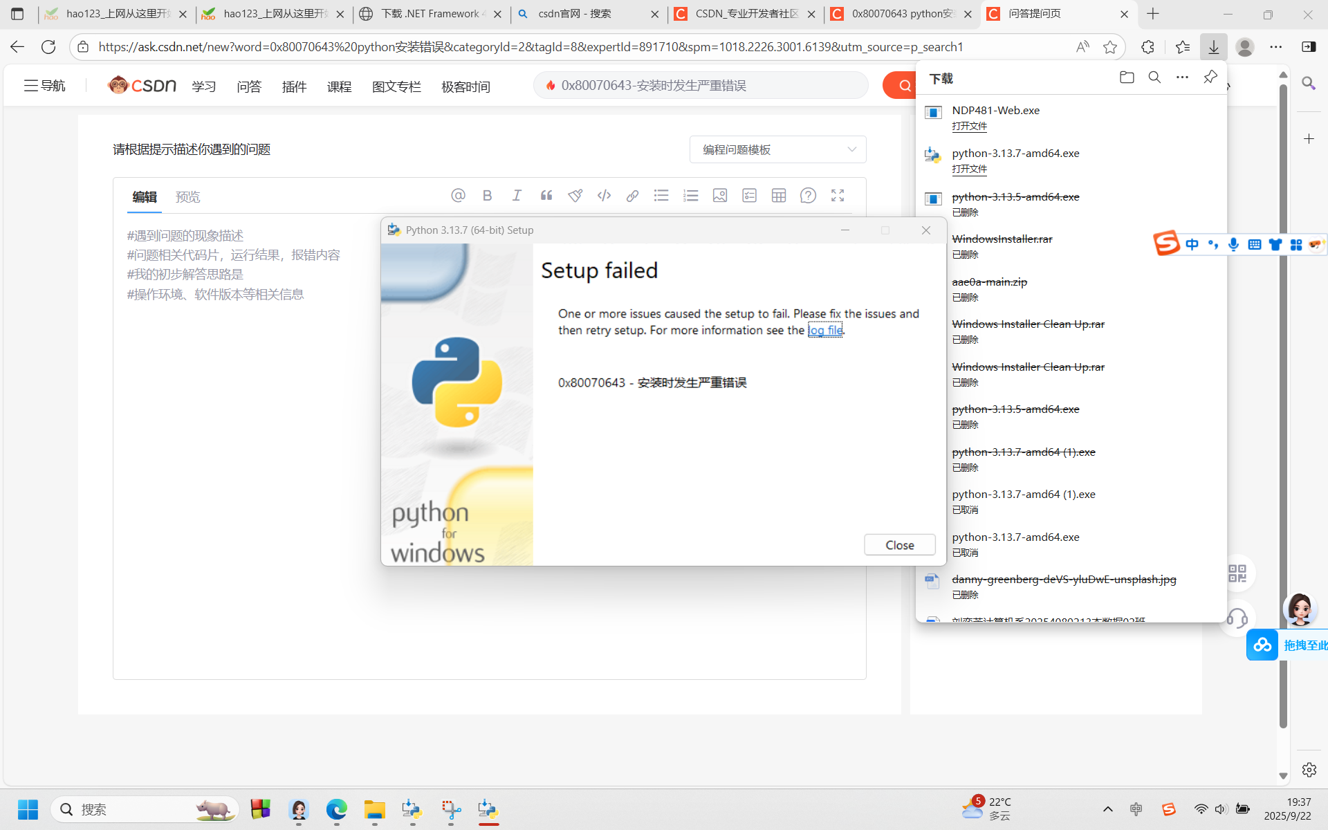The image size is (1328, 830).
Task: Click the insert image icon in editor
Action: [x=720, y=196]
